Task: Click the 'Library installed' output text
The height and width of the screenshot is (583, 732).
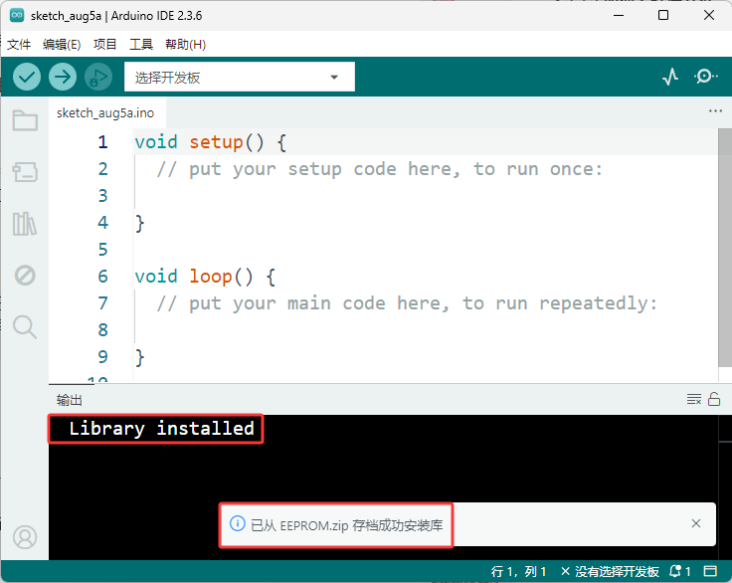Action: (x=161, y=429)
